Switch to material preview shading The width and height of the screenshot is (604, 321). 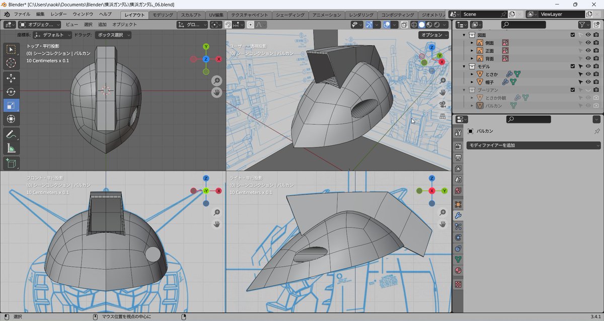(429, 24)
